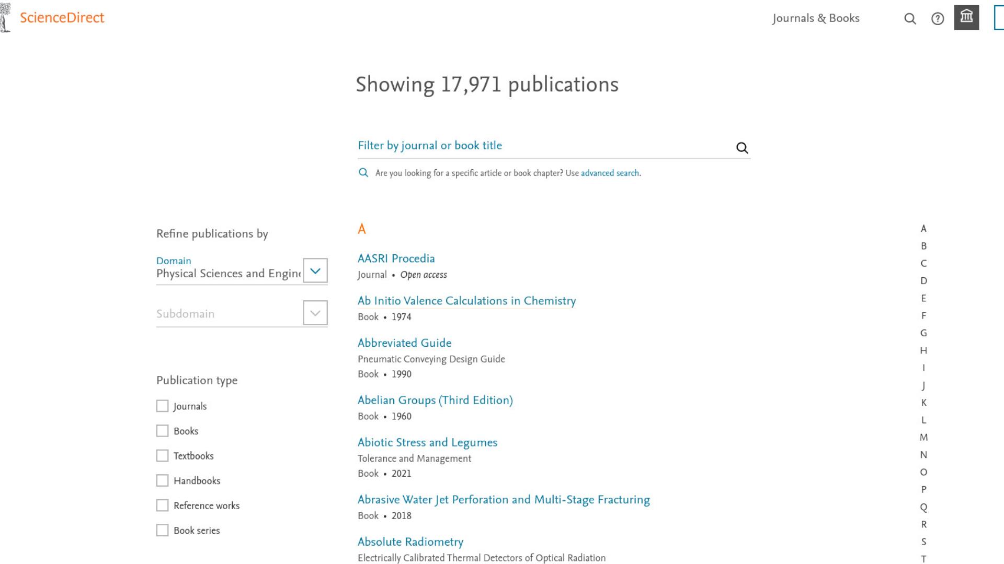The height and width of the screenshot is (564, 1004).
Task: Jump to letter F in index
Action: pos(923,316)
